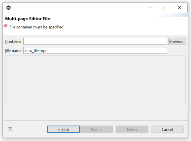Select the Container: label text
The width and height of the screenshot is (191, 141).
coord(14,42)
